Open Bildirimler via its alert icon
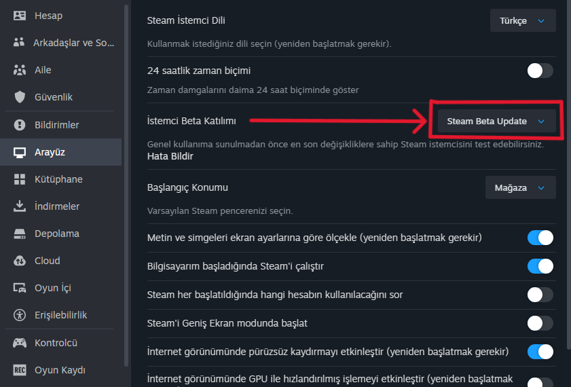 20,125
